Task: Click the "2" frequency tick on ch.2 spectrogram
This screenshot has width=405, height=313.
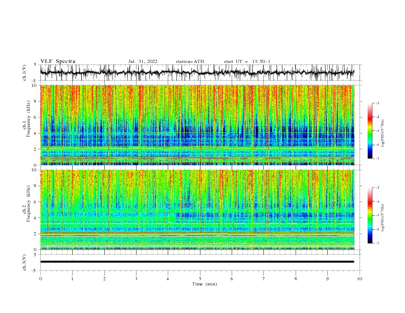Action: [x=36, y=234]
